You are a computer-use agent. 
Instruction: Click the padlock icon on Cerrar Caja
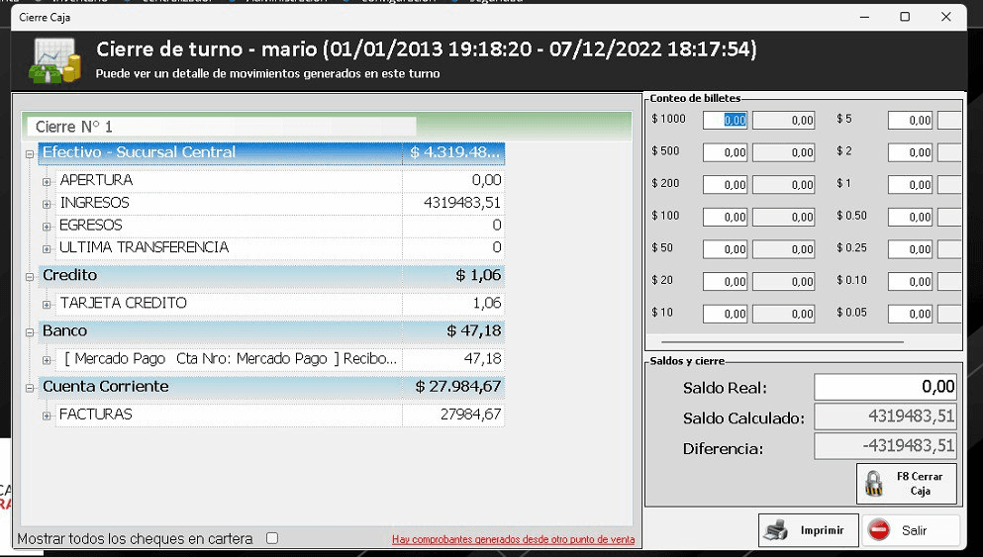point(873,484)
